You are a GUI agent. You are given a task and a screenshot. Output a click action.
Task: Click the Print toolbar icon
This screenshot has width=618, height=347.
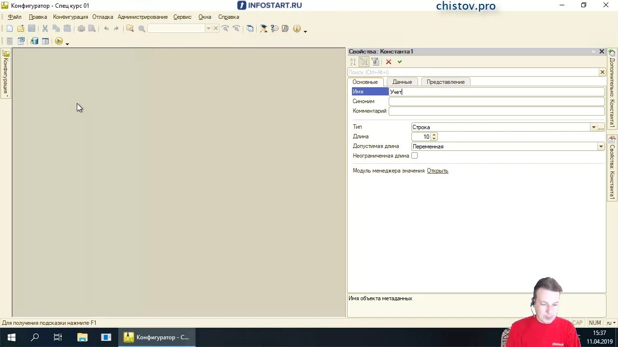tap(81, 28)
